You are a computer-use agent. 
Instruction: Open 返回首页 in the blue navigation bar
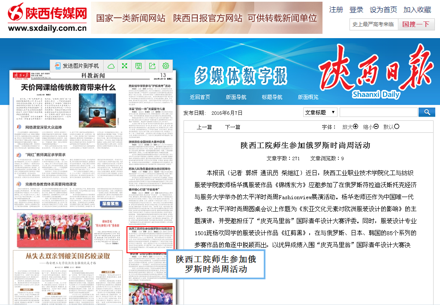(x=200, y=97)
